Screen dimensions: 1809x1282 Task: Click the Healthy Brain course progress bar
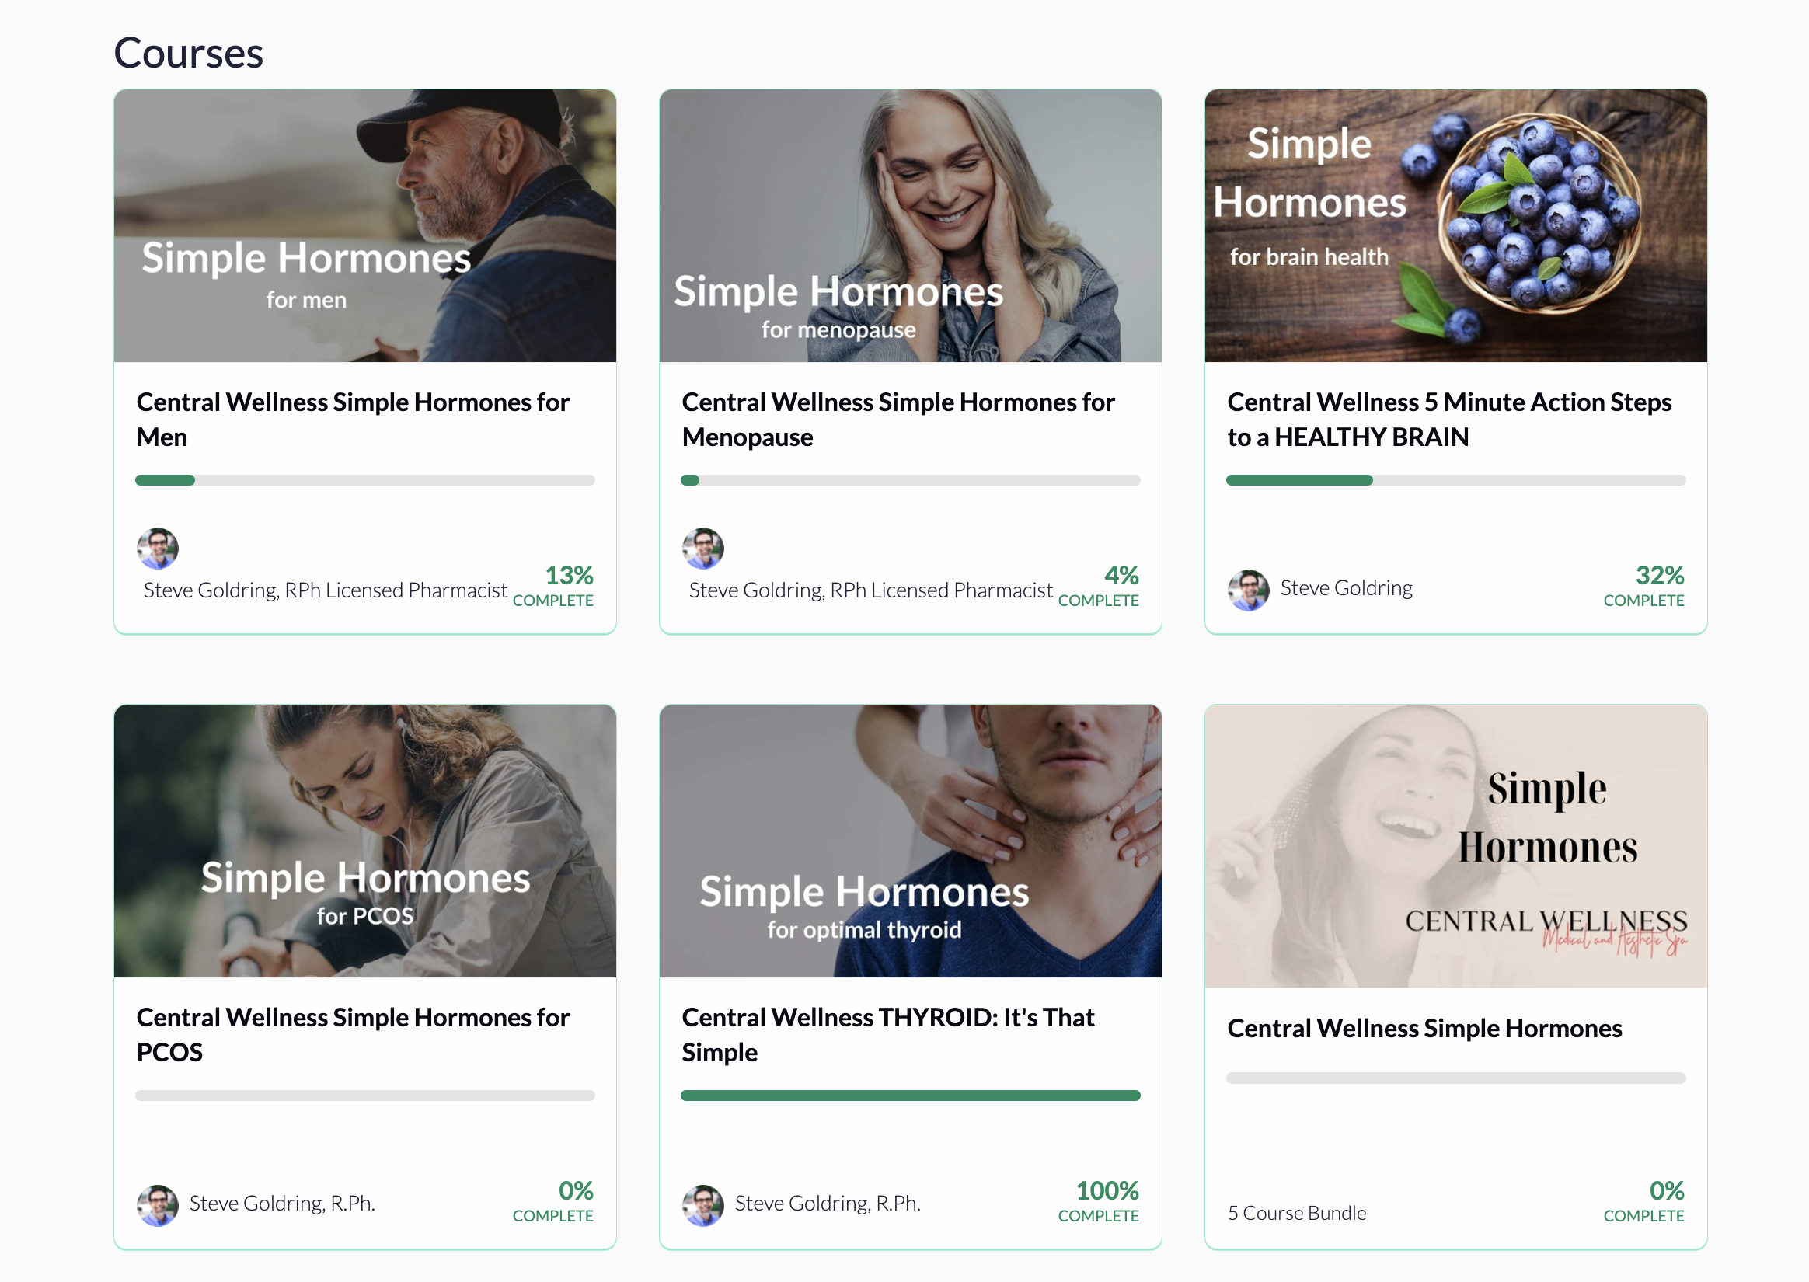(1455, 480)
